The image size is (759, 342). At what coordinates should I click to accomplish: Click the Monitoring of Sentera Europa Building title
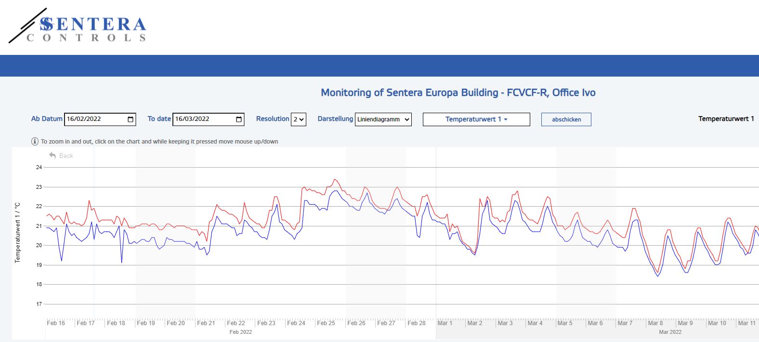pyautogui.click(x=458, y=92)
